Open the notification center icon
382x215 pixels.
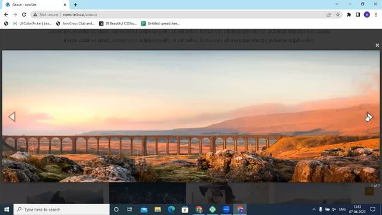[x=372, y=210]
